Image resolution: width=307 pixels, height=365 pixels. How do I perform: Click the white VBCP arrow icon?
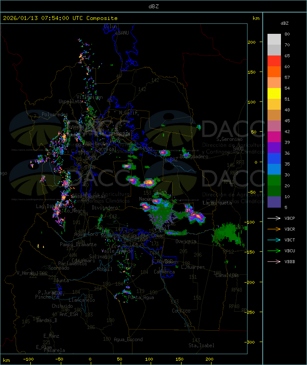click(x=274, y=218)
